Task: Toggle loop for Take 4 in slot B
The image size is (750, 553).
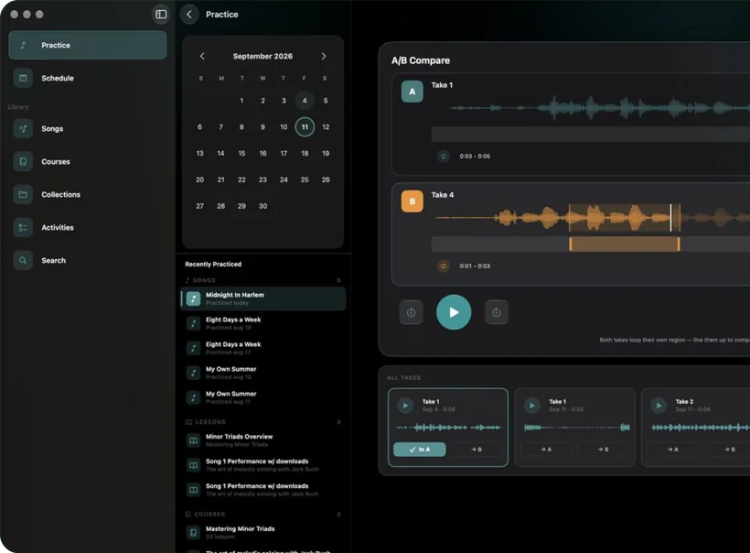Action: click(x=444, y=266)
